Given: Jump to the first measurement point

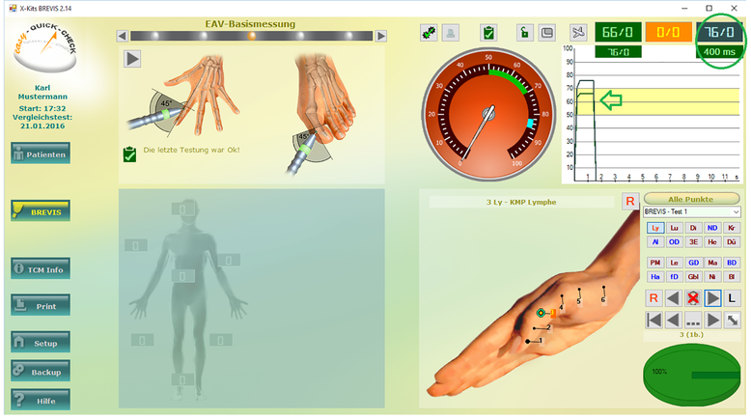Looking at the screenshot, I should point(654,320).
